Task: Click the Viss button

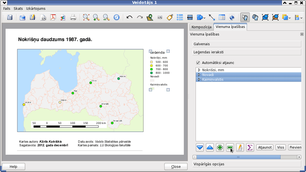Action: [281, 147]
